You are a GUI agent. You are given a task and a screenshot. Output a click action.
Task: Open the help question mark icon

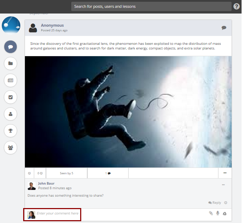[236, 6]
